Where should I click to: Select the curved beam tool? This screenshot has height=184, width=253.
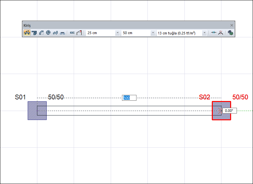pyautogui.click(x=41, y=33)
